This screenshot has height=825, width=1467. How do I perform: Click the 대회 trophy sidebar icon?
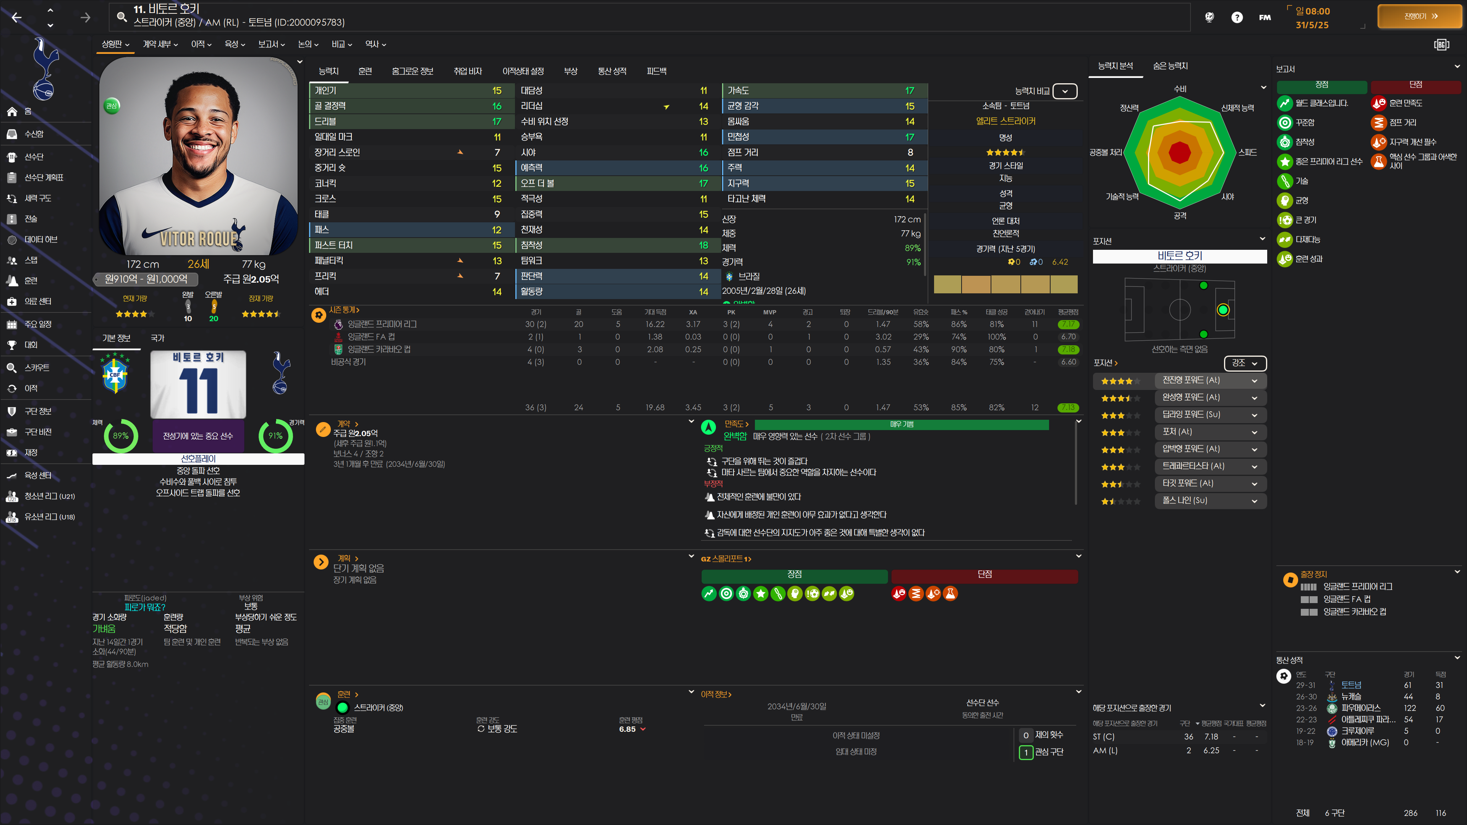tap(12, 345)
